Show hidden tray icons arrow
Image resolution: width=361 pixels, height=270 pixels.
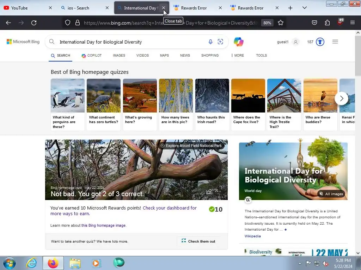(300, 263)
